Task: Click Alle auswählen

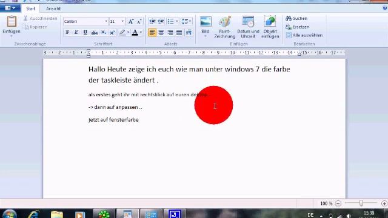Action: tap(304, 35)
